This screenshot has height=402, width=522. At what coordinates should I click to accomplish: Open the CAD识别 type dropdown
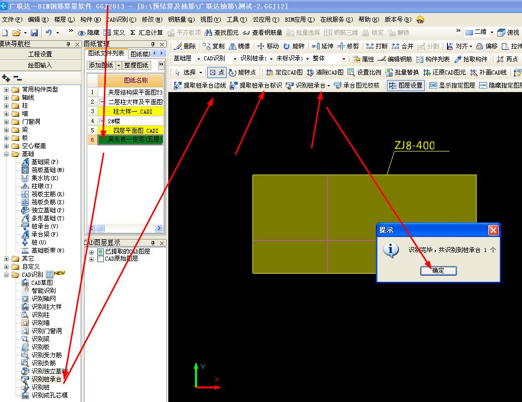click(x=235, y=59)
